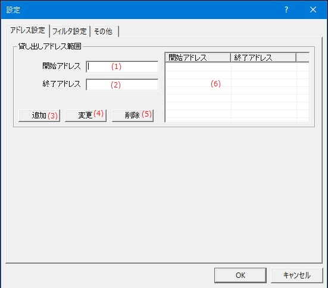Screen dimensions: 328x288
Task: Click the help question mark icon
Action: click(x=286, y=10)
